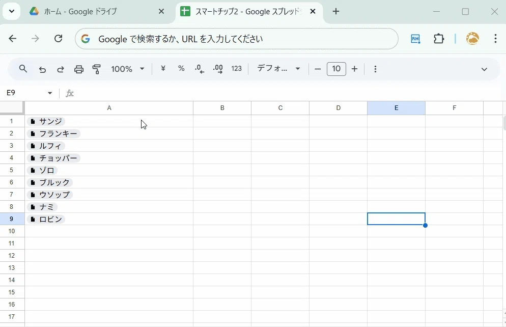Screen dimensions: 506x327
Task: Select row 17 header
Action: point(12,317)
